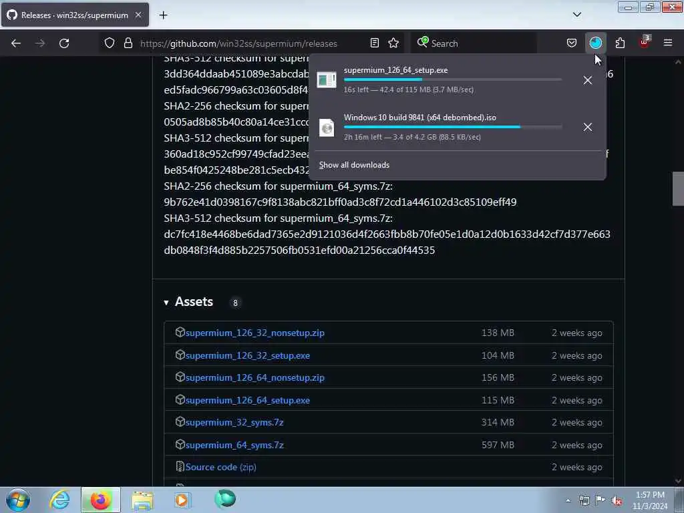Download supermium_126_64_nonsetup.zip
Viewport: 684px width, 513px height.
[254, 378]
